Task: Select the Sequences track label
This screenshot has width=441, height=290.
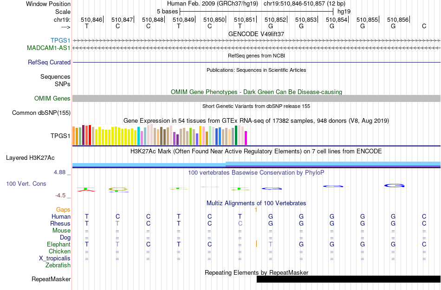Action: [x=55, y=76]
